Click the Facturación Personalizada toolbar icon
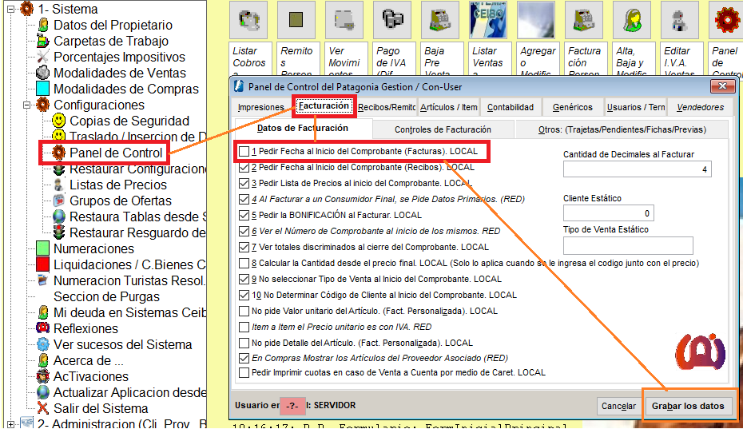The height and width of the screenshot is (429, 743). click(584, 20)
